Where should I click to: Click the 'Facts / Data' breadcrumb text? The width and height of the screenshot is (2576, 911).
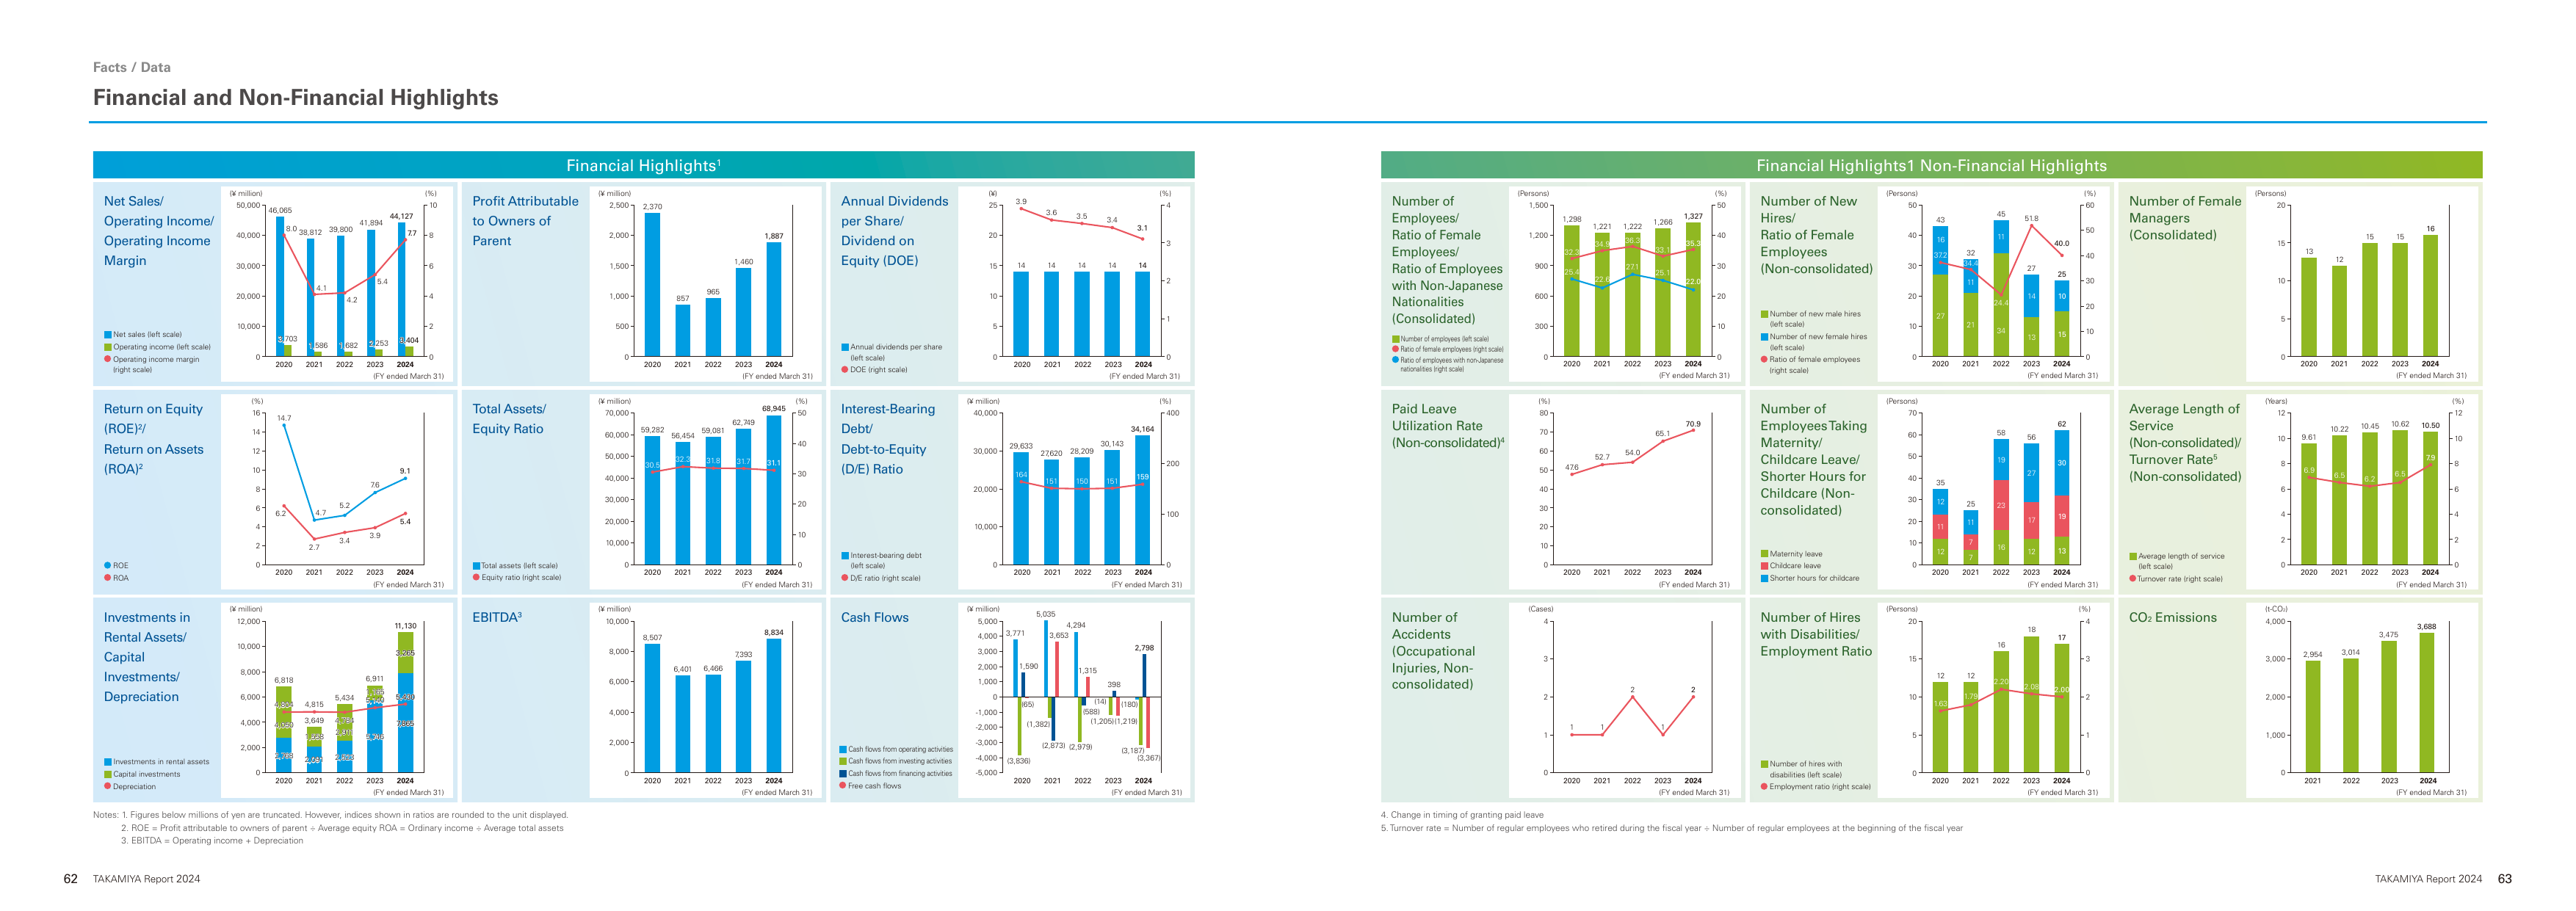[x=131, y=67]
